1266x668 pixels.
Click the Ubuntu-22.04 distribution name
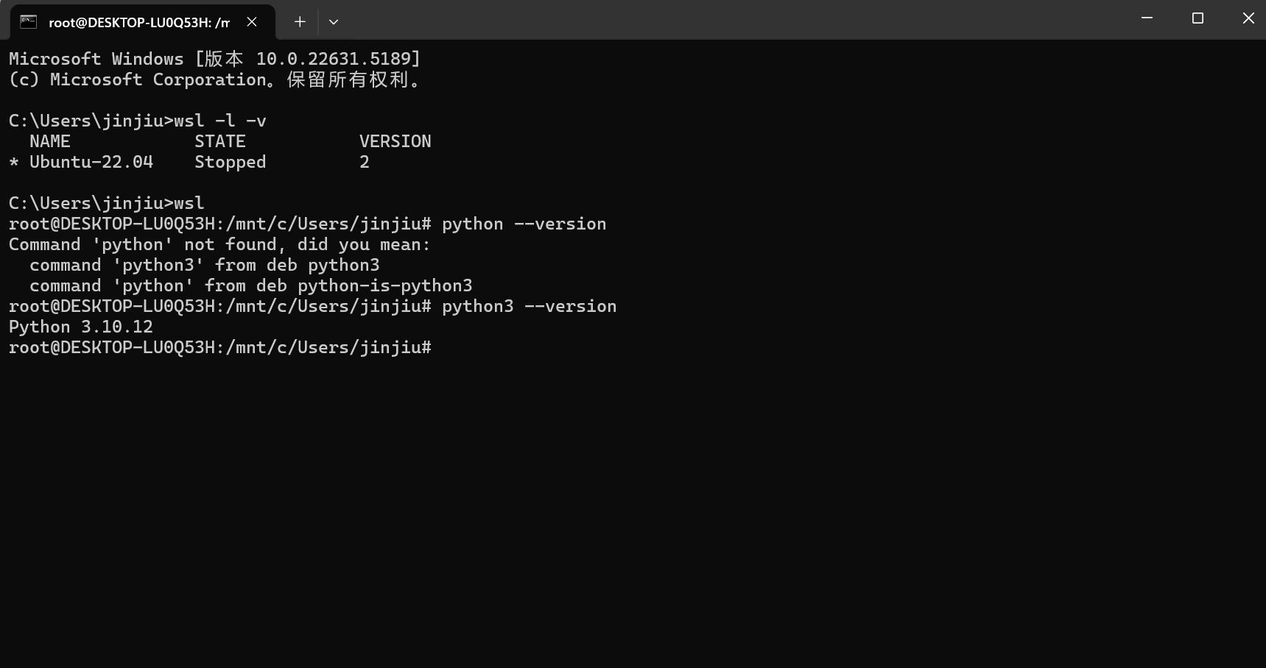[x=91, y=162]
